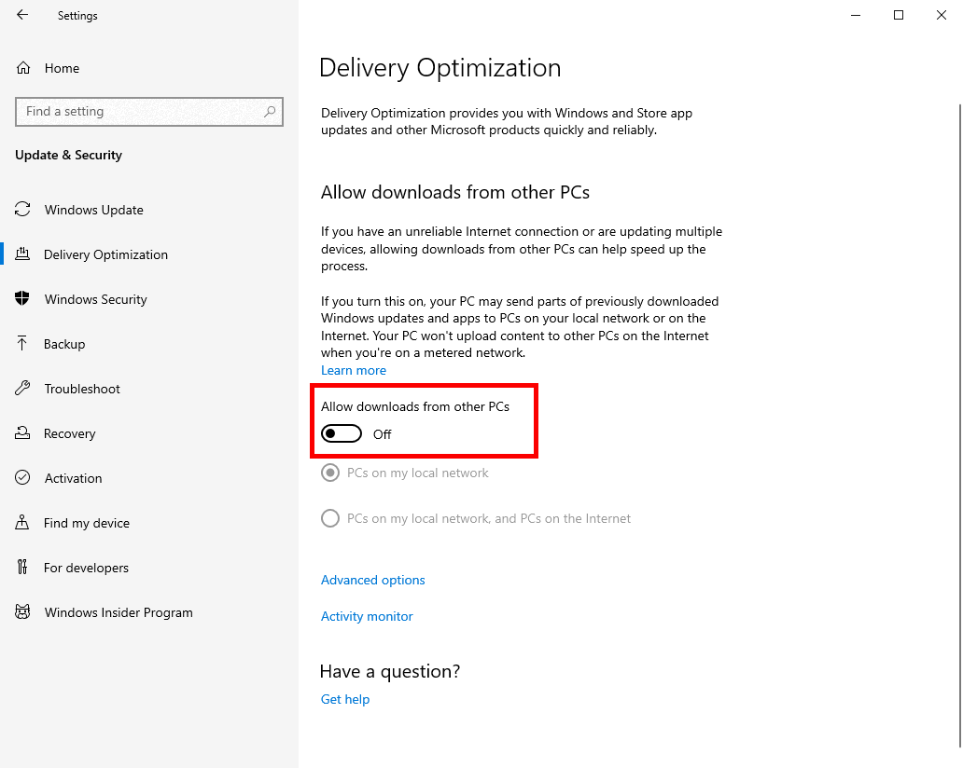Click the Update & Security section label

[x=69, y=156]
